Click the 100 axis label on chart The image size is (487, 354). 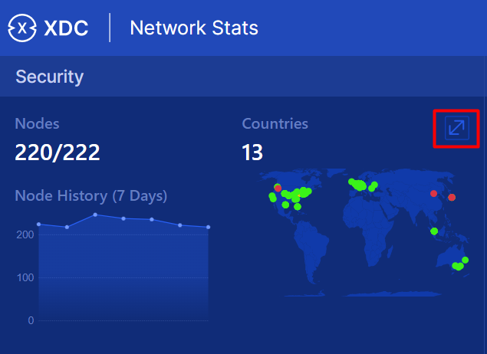tap(25, 277)
